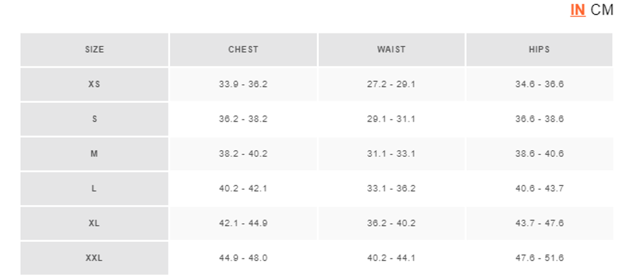Click waist value 29.1 - 31.1

(391, 119)
